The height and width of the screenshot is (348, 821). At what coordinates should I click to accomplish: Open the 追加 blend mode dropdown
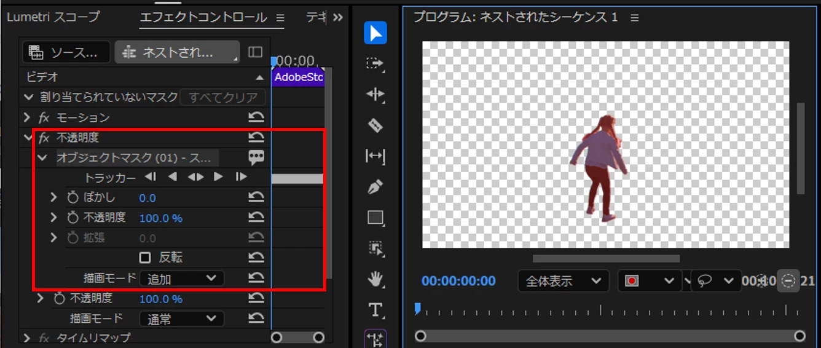point(182,279)
